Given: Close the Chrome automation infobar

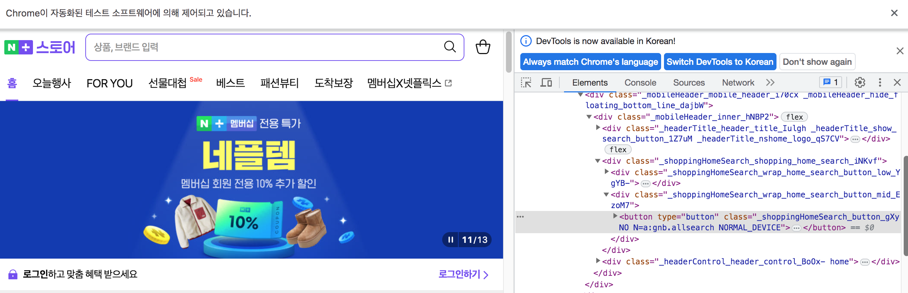Looking at the screenshot, I should (894, 13).
